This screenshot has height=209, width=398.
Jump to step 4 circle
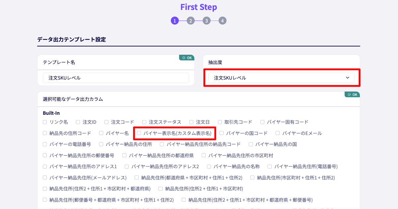tap(222, 21)
